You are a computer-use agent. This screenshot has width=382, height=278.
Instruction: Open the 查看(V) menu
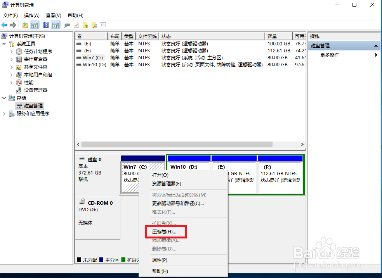53,15
